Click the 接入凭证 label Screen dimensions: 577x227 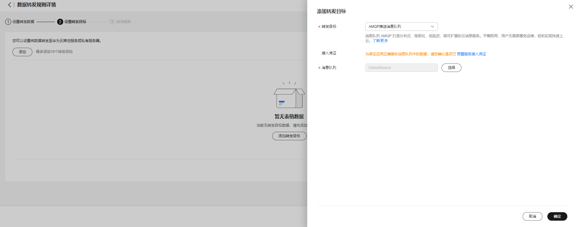(329, 53)
